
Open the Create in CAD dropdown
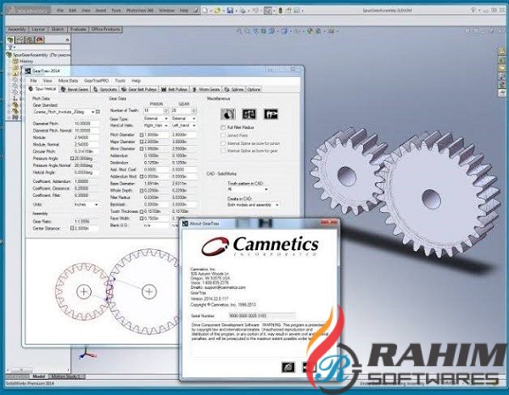click(253, 205)
